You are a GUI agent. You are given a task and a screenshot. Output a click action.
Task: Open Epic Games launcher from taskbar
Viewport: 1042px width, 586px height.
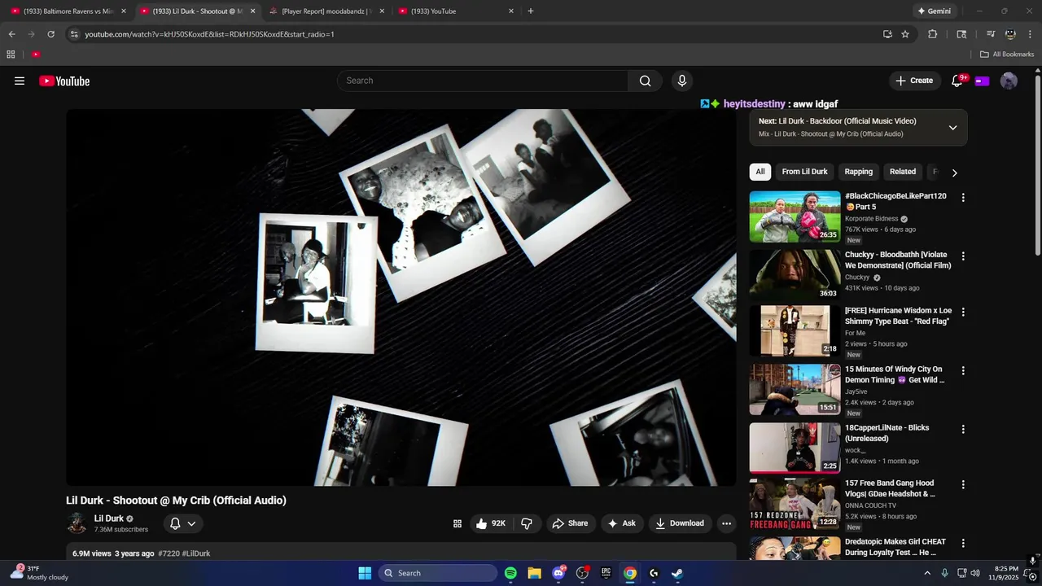point(606,573)
